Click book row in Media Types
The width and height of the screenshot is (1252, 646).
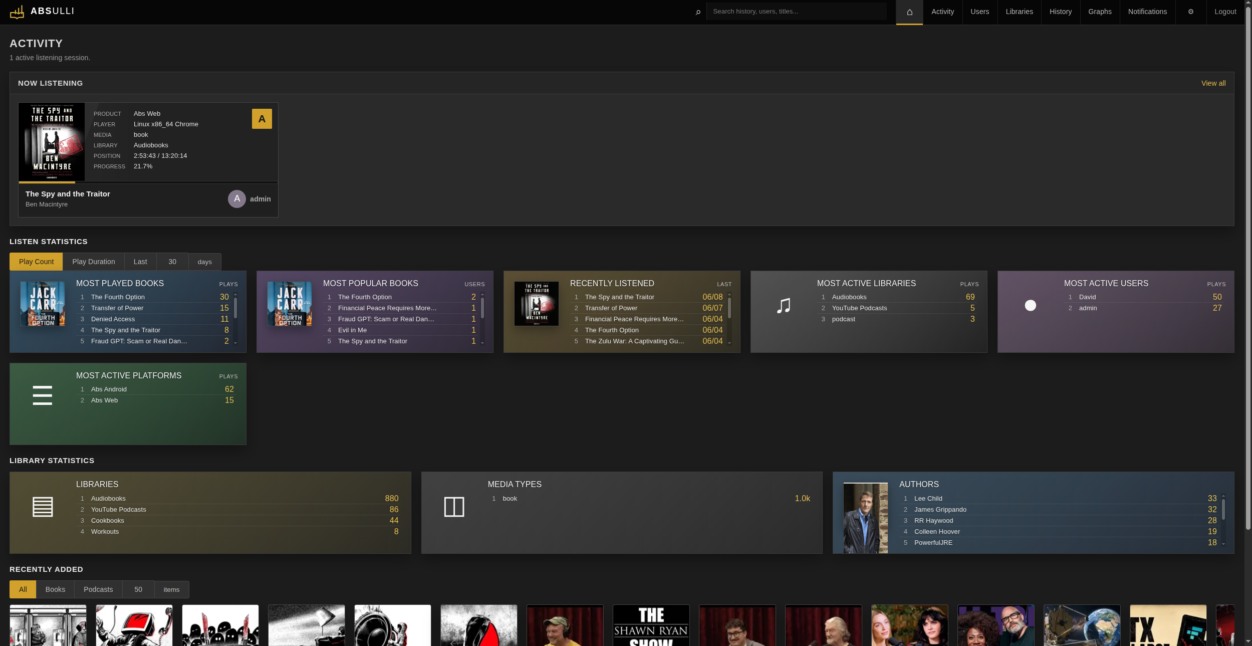[651, 499]
